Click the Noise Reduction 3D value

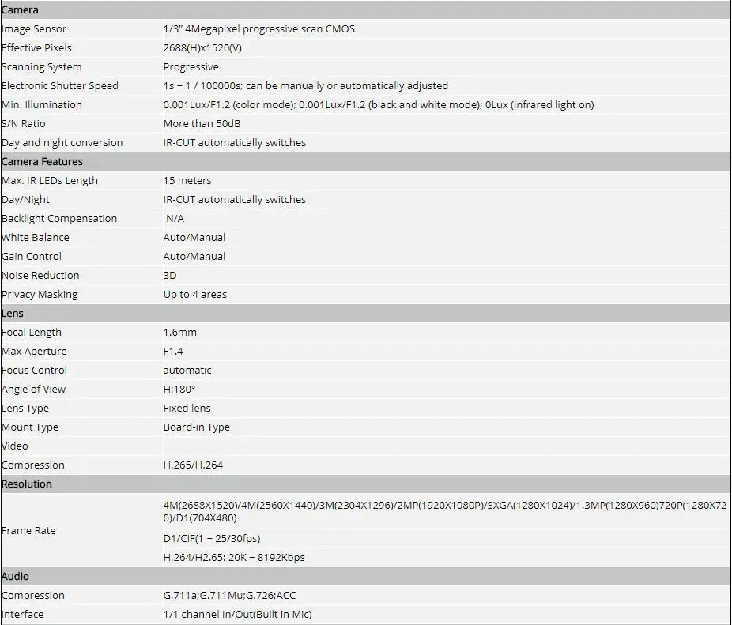(170, 276)
